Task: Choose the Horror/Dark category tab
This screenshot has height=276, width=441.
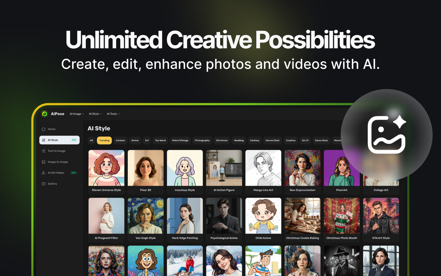Action: click(273, 140)
